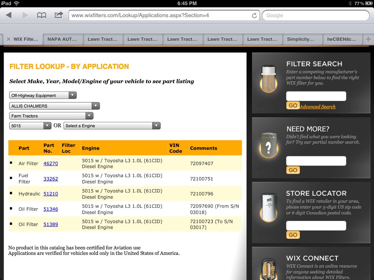Tap the Filter Search part number field
This screenshot has width=374, height=280.
pyautogui.click(x=316, y=96)
